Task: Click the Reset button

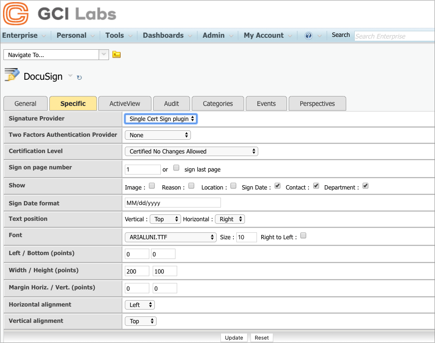Action: tap(262, 337)
